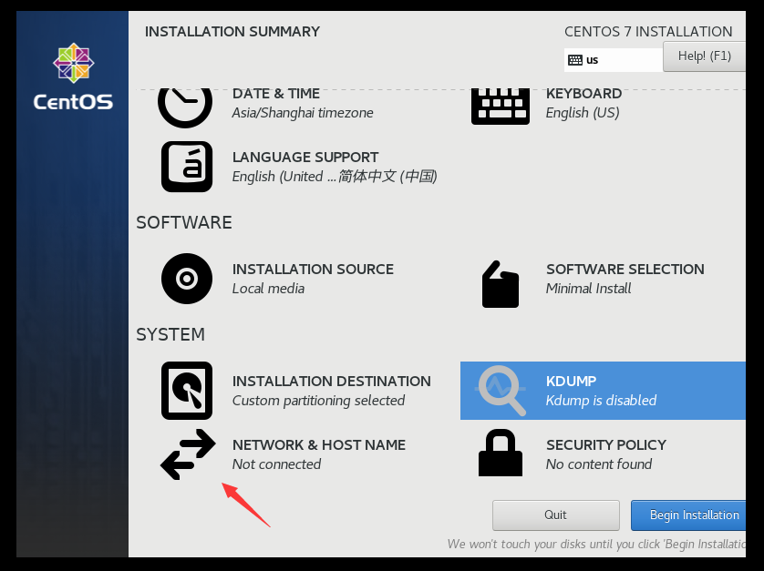The image size is (764, 571).
Task: Click 'Not connected' status text
Action: click(x=276, y=464)
